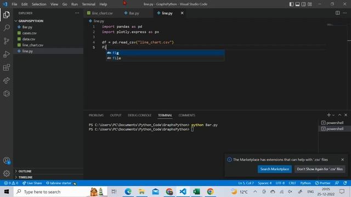
Task: Switch to the COMMENTS panel tab
Action: click(x=186, y=115)
